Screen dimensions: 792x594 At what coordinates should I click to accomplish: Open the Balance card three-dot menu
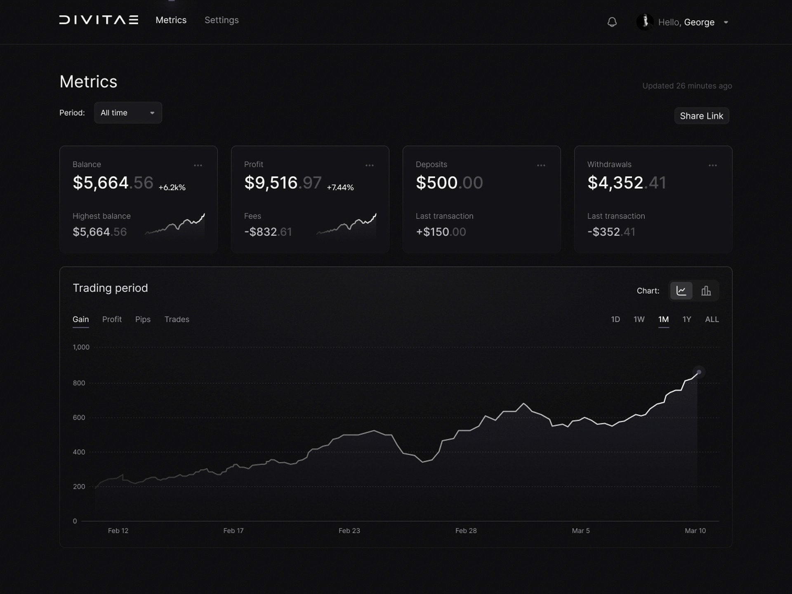(198, 165)
